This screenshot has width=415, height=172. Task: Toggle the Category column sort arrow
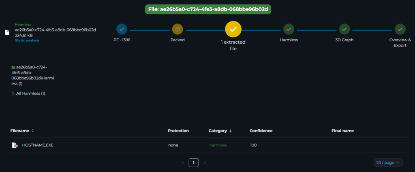[x=231, y=131]
